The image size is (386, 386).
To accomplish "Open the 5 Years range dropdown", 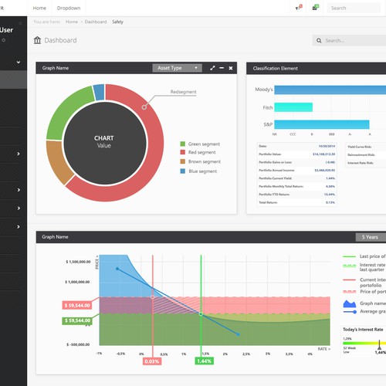I will tap(371, 237).
